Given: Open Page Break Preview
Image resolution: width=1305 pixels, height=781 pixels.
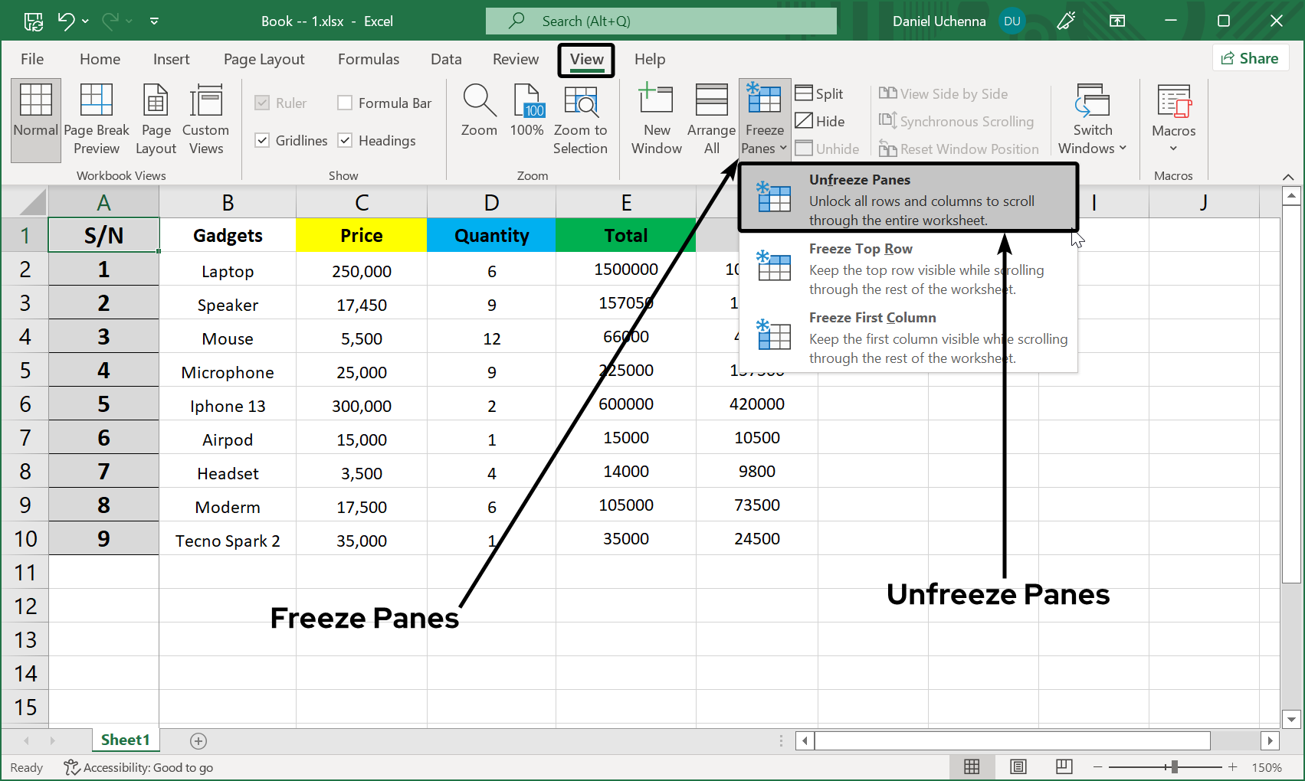Looking at the screenshot, I should point(96,119).
